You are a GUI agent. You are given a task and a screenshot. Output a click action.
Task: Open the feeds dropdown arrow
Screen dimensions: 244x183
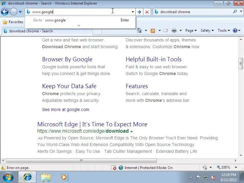click(160, 30)
